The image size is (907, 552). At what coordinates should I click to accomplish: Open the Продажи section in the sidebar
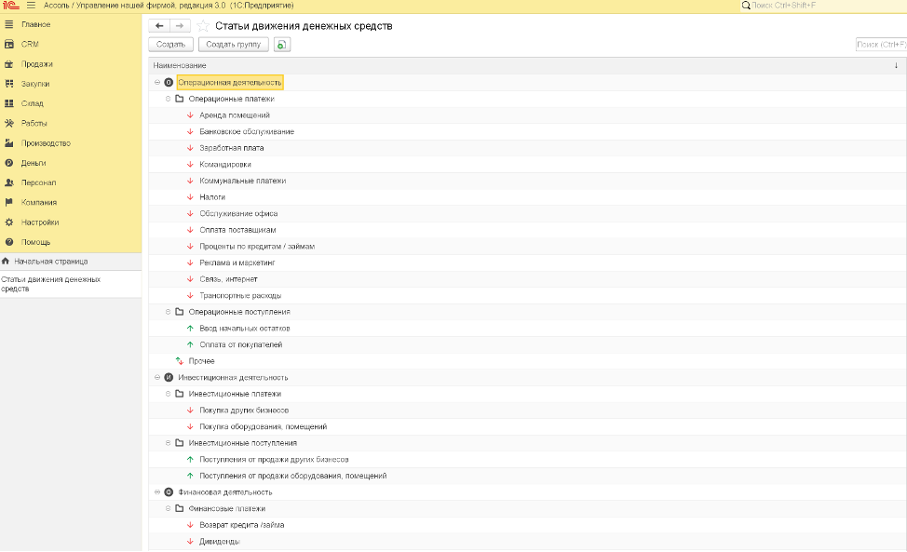[x=37, y=64]
